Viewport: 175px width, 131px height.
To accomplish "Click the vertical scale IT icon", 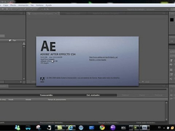I will 171,75.
